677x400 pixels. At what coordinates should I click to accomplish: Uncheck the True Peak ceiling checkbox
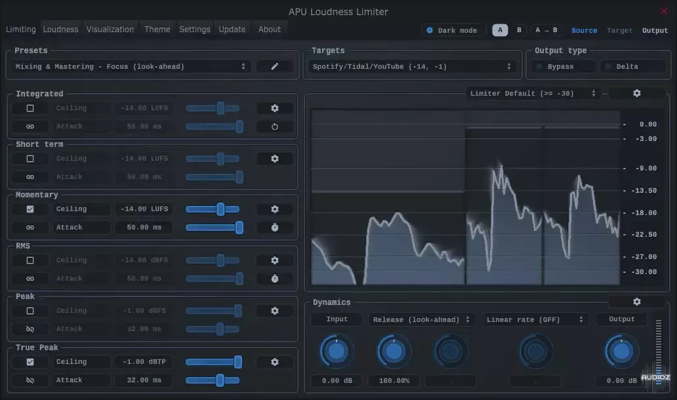tap(30, 362)
